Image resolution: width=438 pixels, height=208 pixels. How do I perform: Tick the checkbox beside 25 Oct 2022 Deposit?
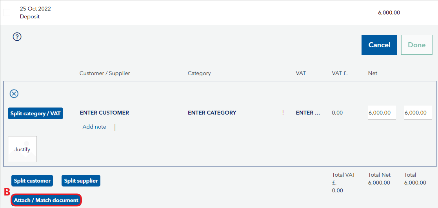pyautogui.click(x=6, y=13)
